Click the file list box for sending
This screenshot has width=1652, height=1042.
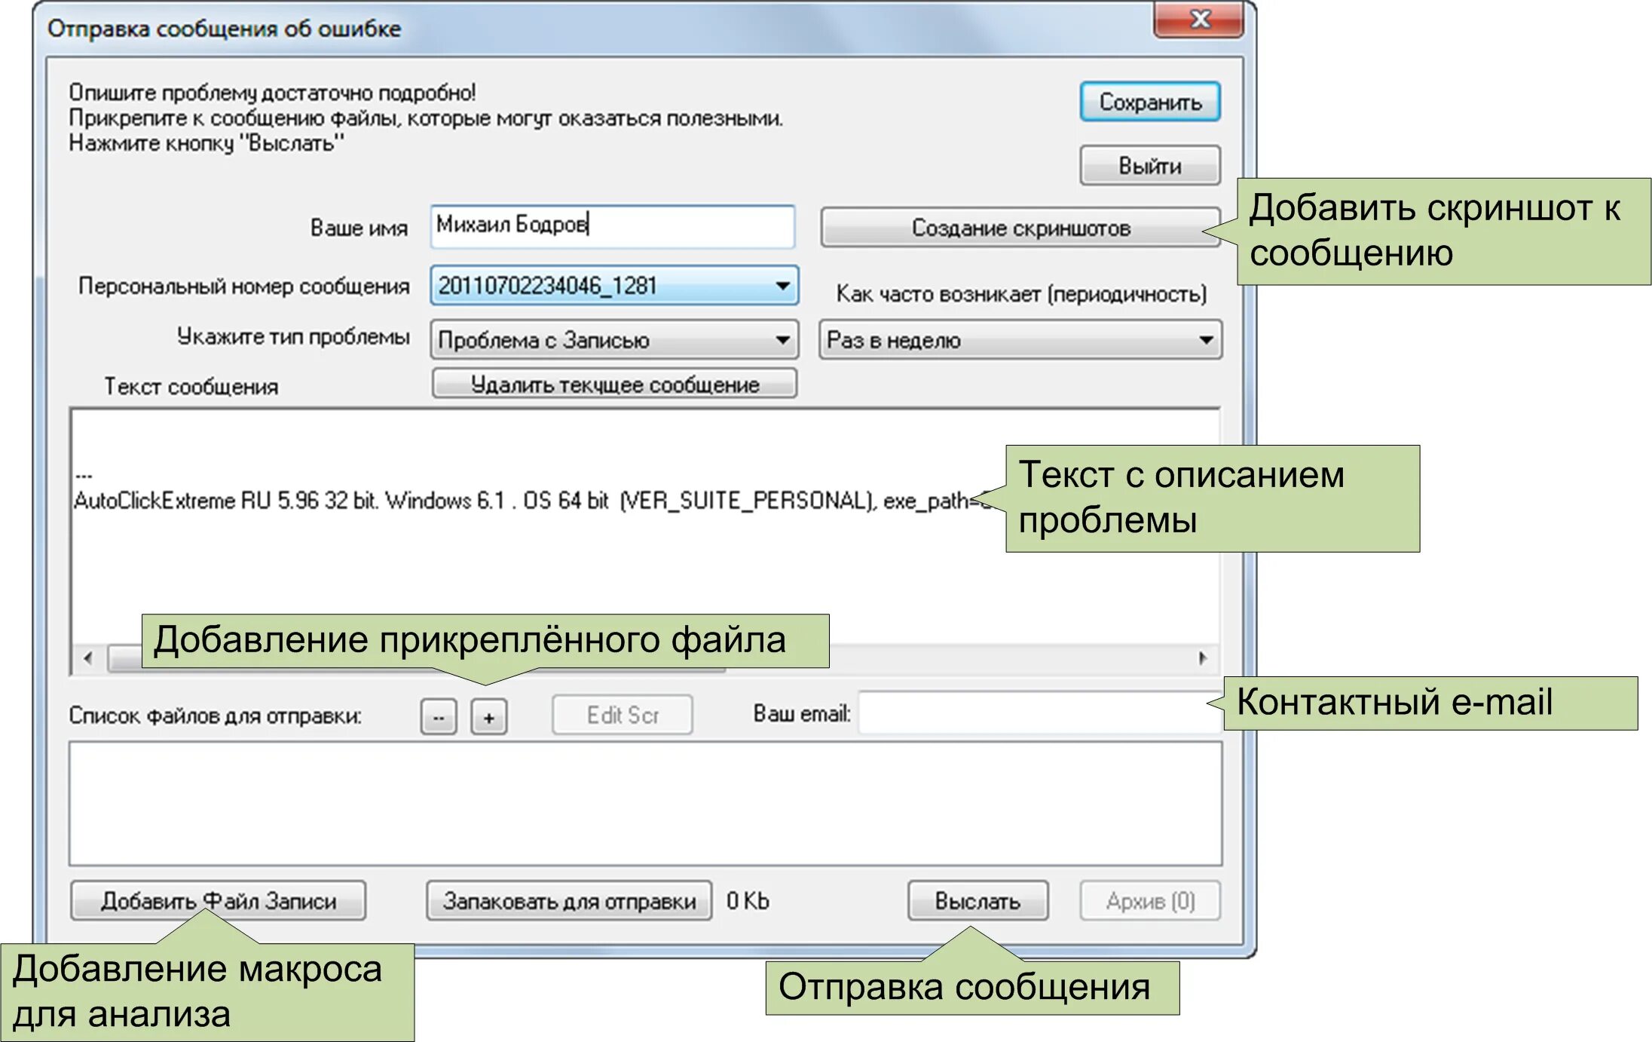[x=644, y=803]
